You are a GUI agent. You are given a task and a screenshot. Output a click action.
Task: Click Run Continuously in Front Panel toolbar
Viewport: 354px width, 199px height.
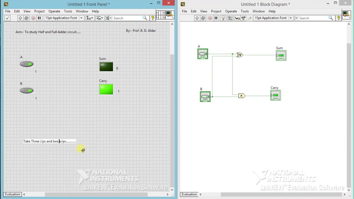pos(26,18)
